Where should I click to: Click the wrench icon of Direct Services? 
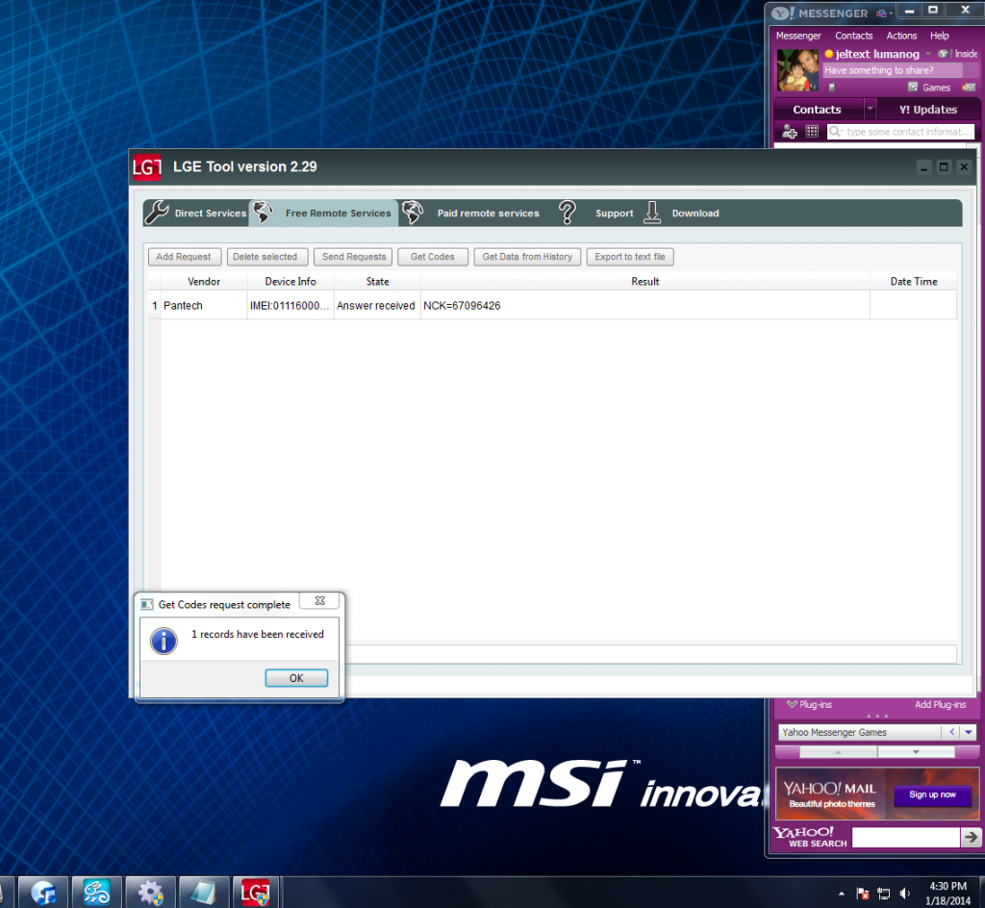click(157, 213)
